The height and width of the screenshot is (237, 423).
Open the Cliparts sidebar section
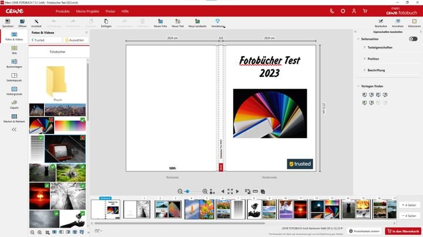14,104
